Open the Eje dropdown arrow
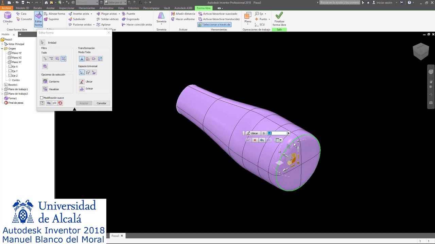This screenshot has width=435, height=244. [265, 14]
